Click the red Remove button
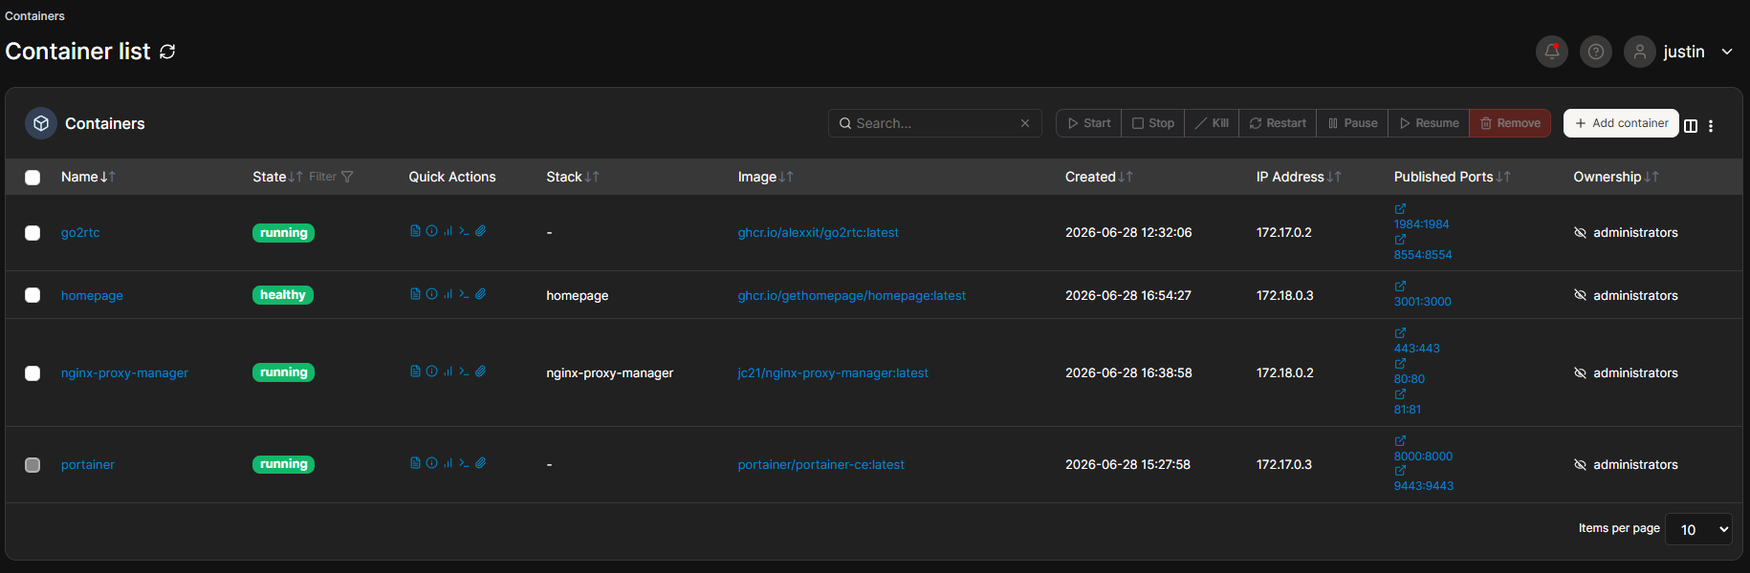 [1510, 123]
